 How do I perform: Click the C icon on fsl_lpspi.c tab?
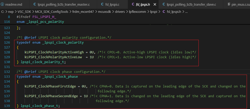(x=103, y=4)
